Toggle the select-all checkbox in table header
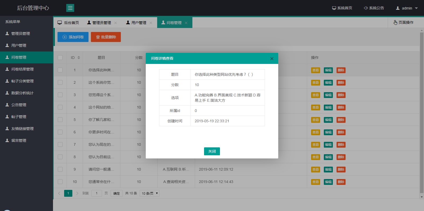Screen dimensions: 424x211 60,58
